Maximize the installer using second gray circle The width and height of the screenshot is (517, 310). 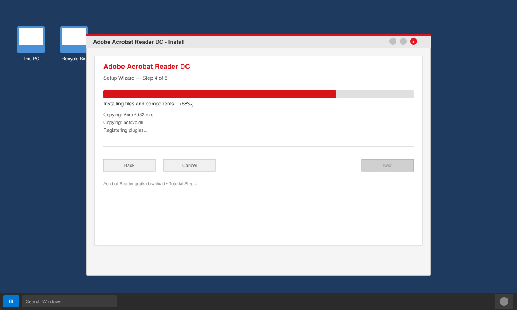(403, 41)
